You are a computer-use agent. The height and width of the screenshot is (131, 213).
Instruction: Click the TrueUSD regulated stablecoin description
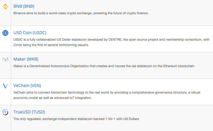[76, 119]
